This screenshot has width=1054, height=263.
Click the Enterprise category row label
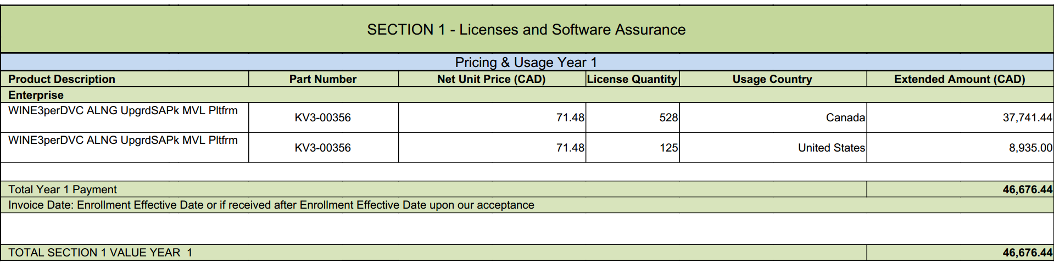36,95
